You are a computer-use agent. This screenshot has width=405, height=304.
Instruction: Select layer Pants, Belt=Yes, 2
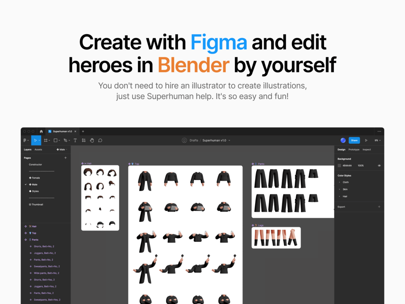[44, 293]
